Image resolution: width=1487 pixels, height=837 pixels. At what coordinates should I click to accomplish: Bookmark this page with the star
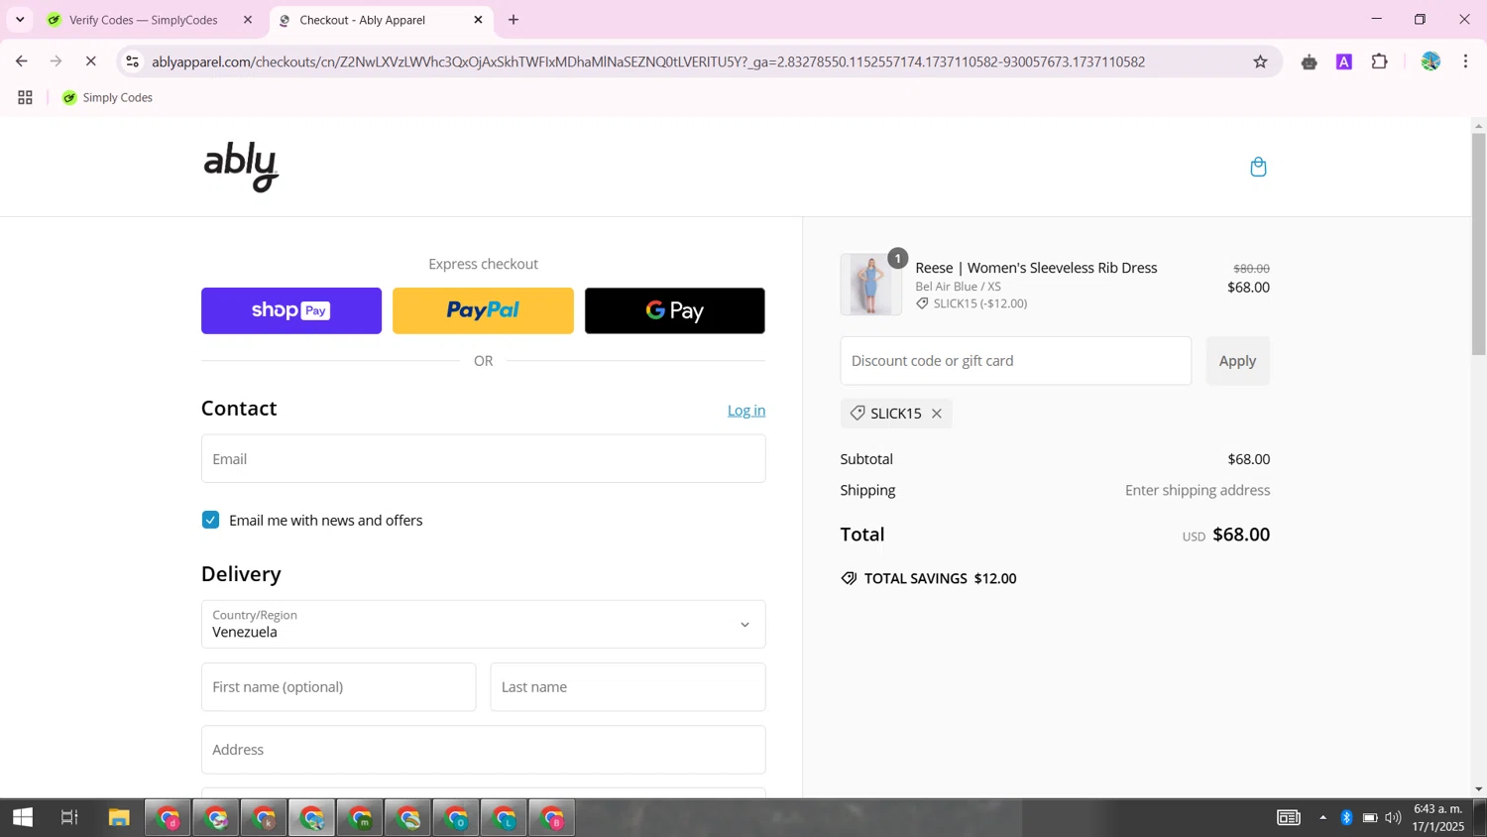coord(1260,61)
